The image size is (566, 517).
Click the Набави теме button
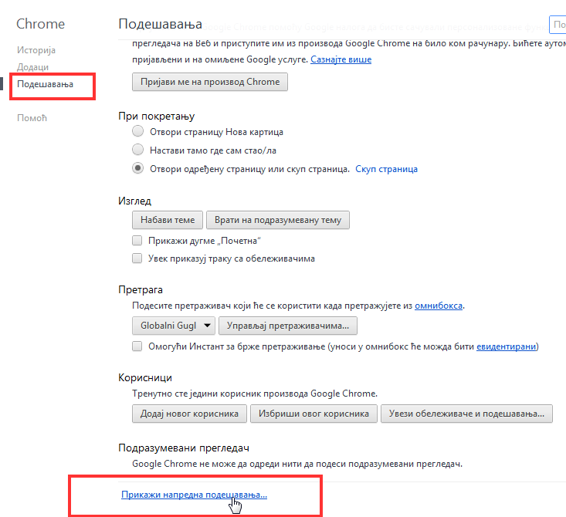[x=168, y=220]
